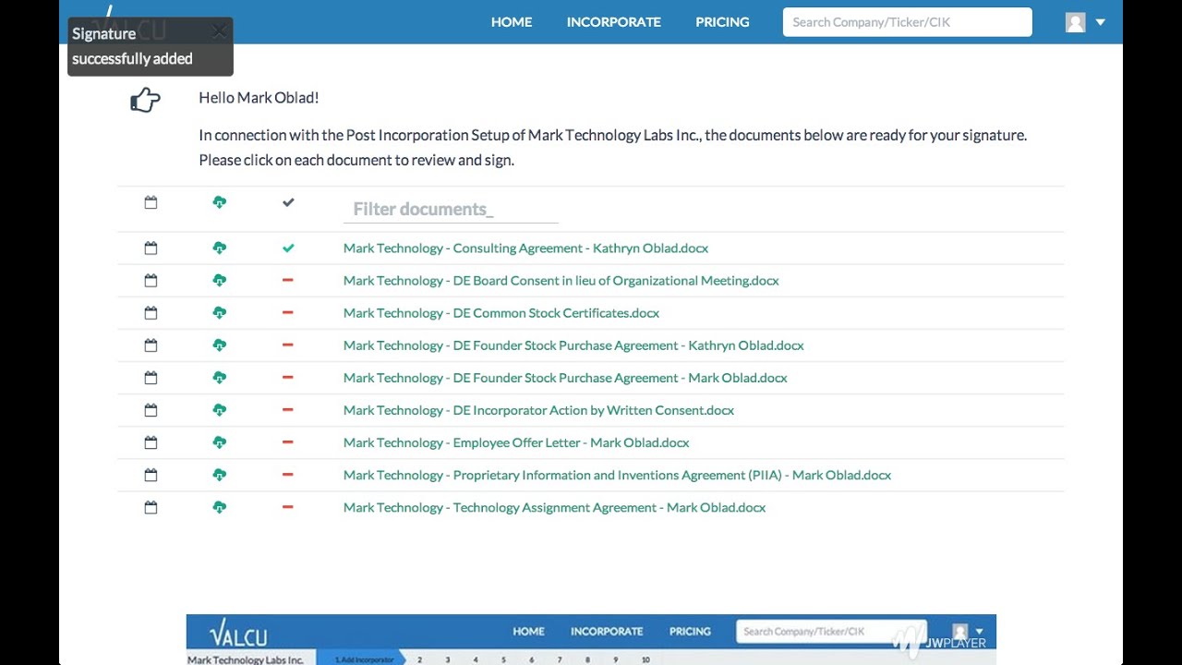
Task: Click the cloud download icon in the header row
Action: [x=219, y=202]
